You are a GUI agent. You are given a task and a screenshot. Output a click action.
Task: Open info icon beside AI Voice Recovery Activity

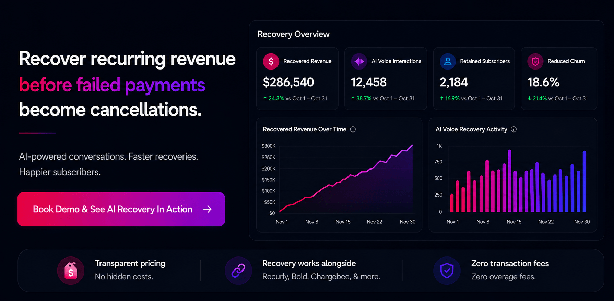514,129
